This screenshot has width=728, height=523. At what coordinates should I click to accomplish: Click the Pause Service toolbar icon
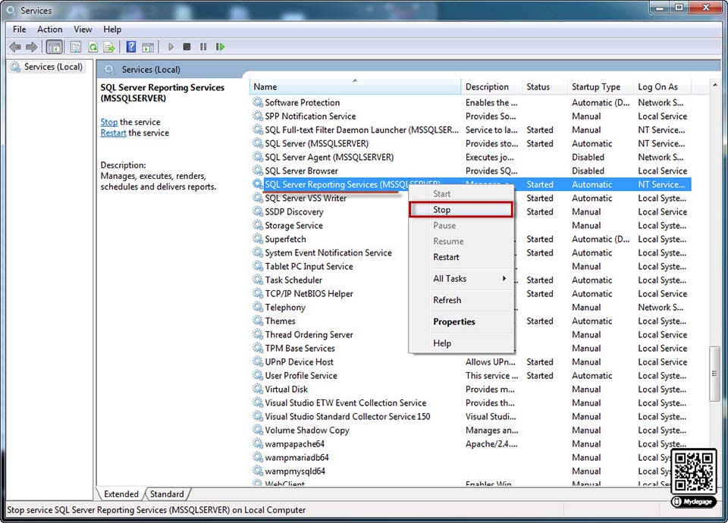tap(203, 47)
